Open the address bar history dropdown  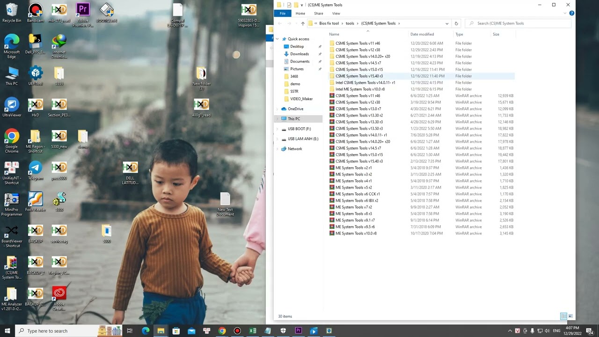click(447, 23)
